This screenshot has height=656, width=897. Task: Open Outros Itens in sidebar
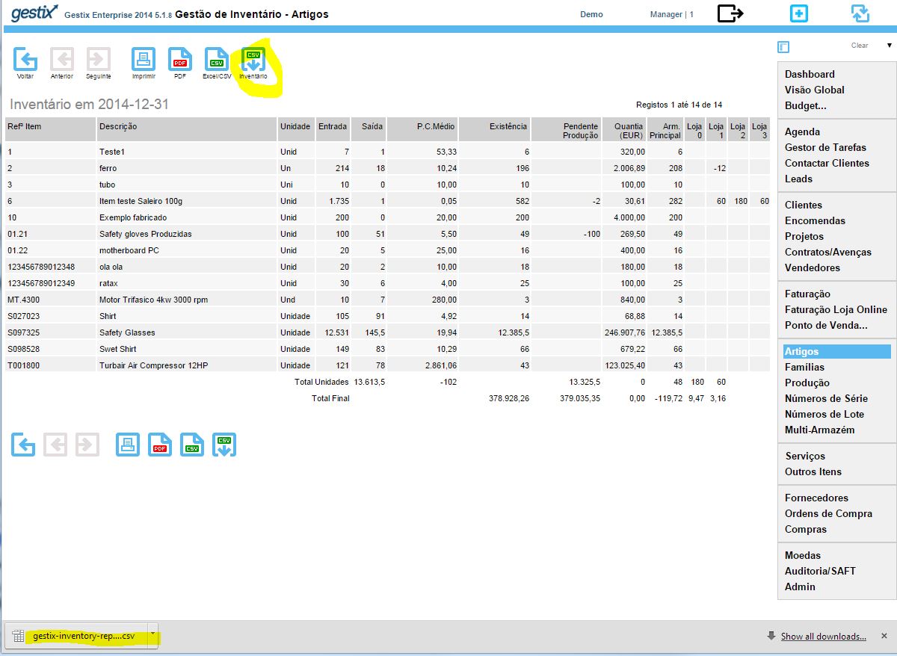pos(813,471)
